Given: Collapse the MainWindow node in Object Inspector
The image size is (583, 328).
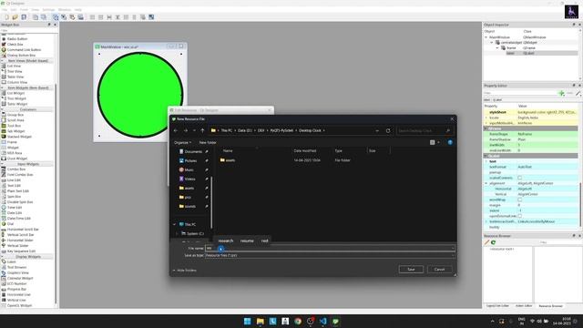Looking at the screenshot, I should click(x=486, y=37).
